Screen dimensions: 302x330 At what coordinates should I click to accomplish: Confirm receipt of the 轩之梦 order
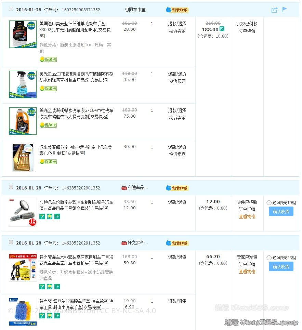[x=281, y=267]
